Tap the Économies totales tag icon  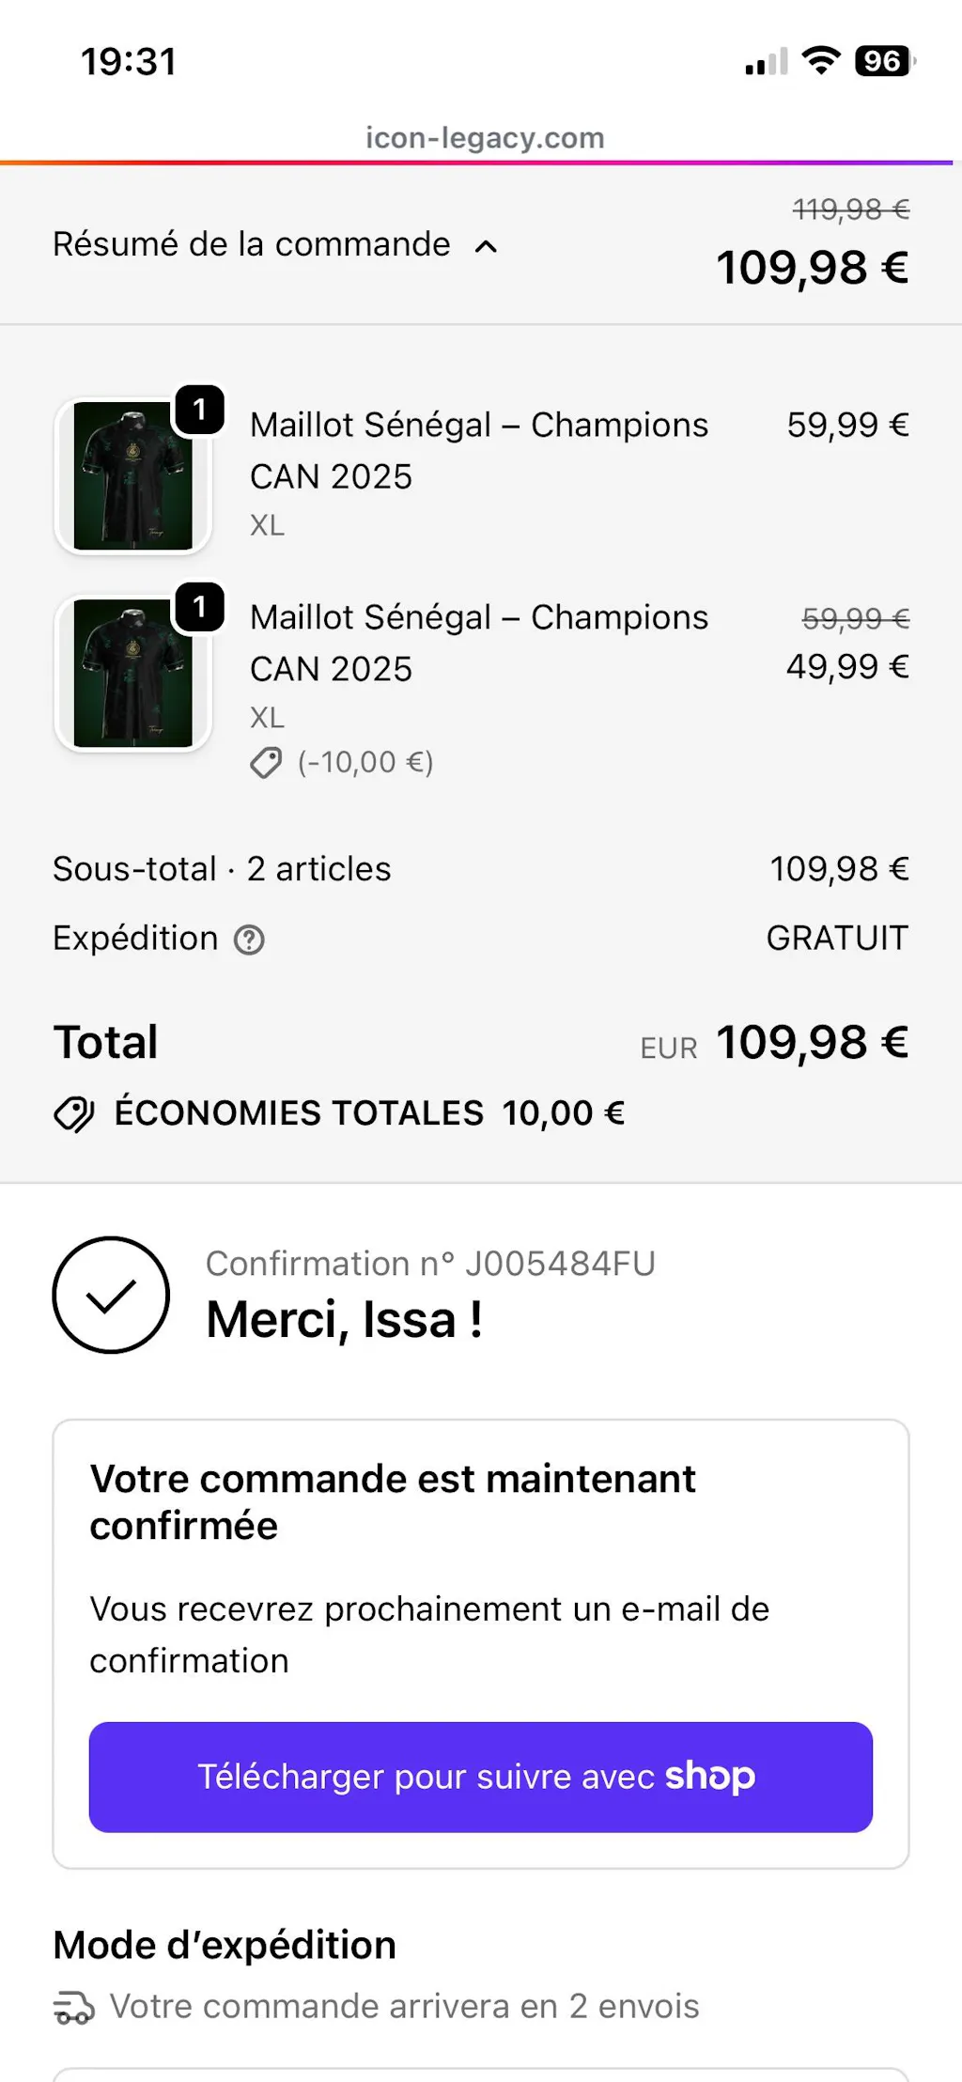pos(74,1114)
